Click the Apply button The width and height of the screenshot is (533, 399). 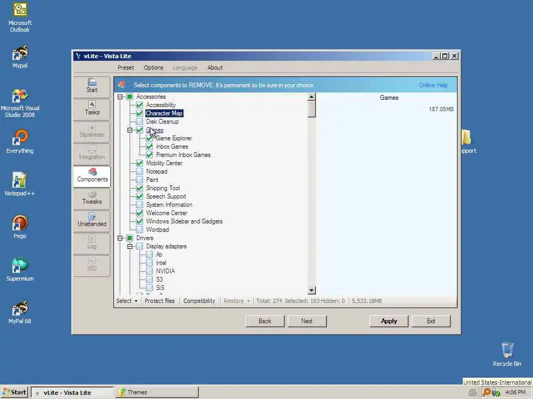click(389, 321)
